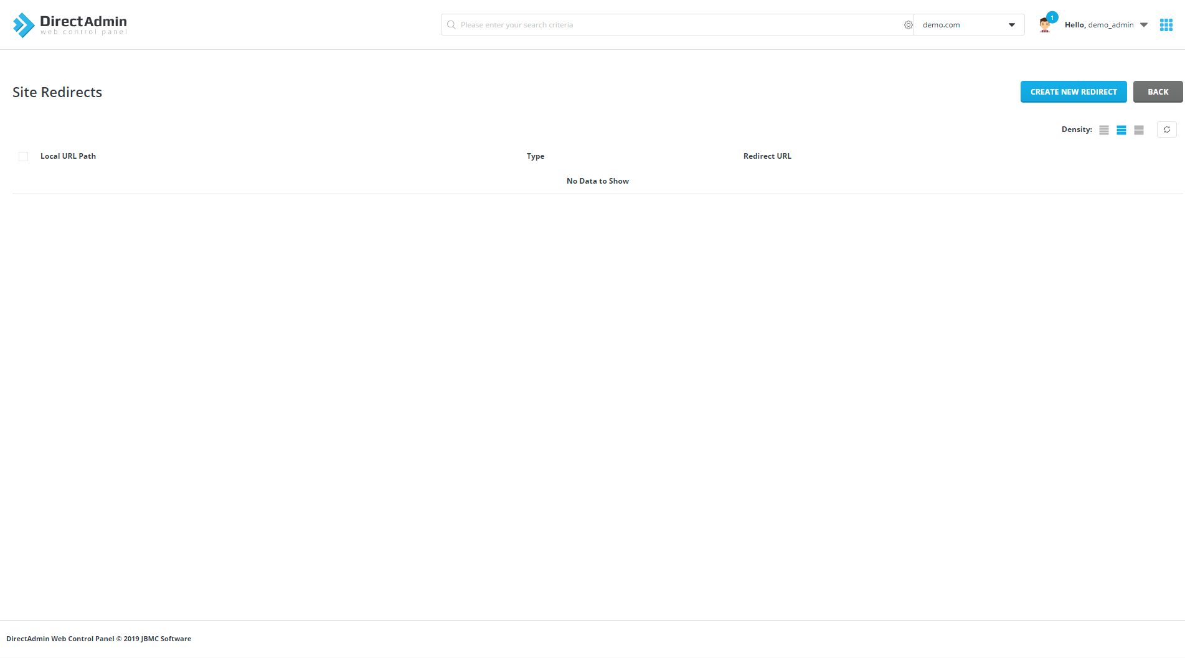1185x658 pixels.
Task: Open the notification badge on avatar
Action: click(x=1052, y=17)
